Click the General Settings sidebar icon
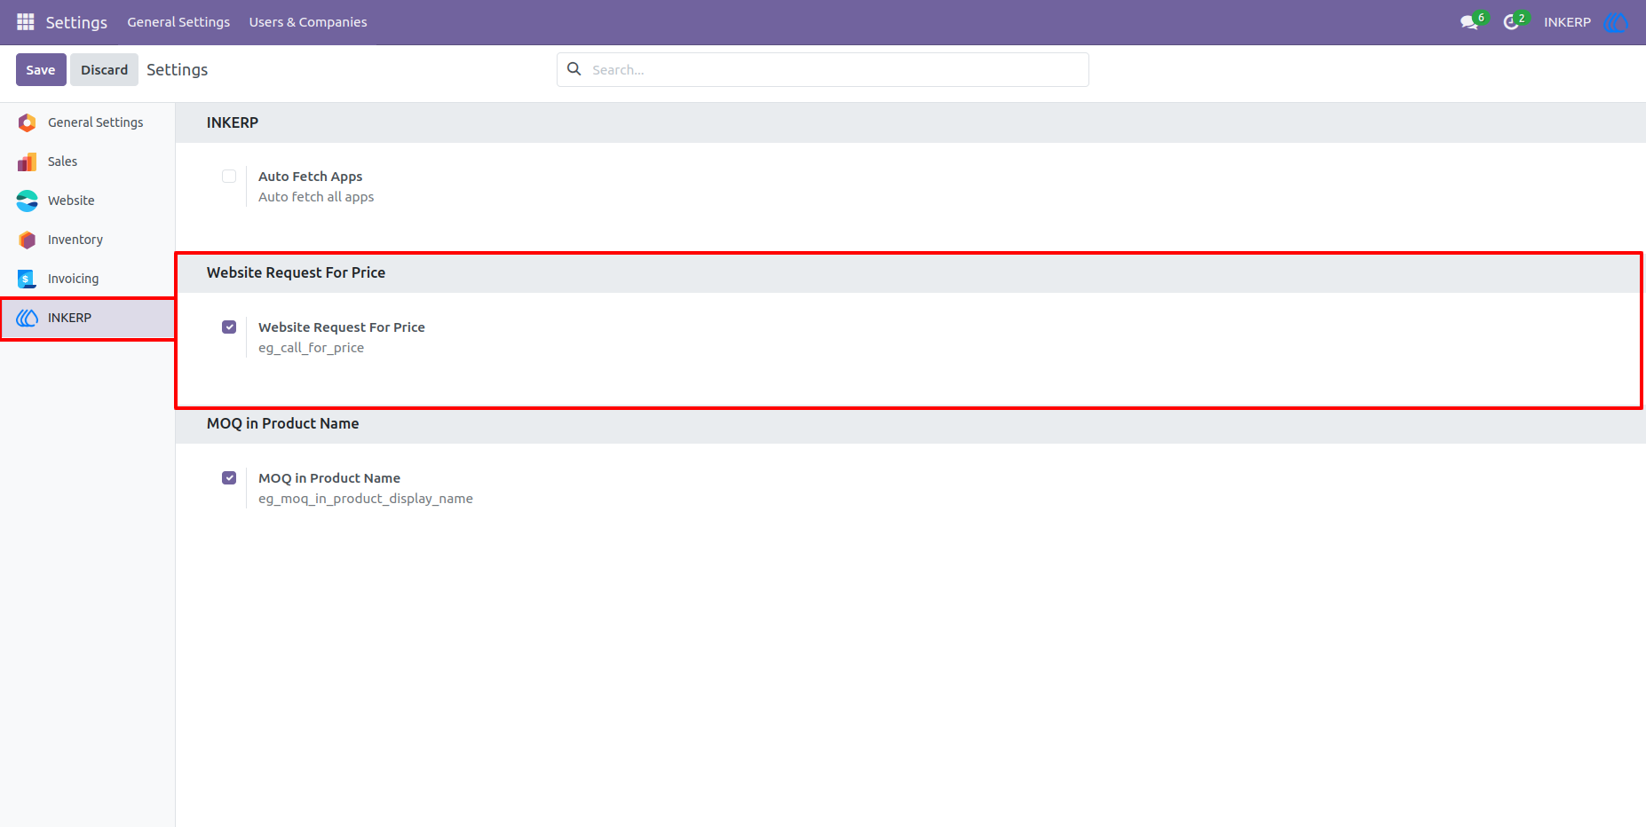 (28, 122)
